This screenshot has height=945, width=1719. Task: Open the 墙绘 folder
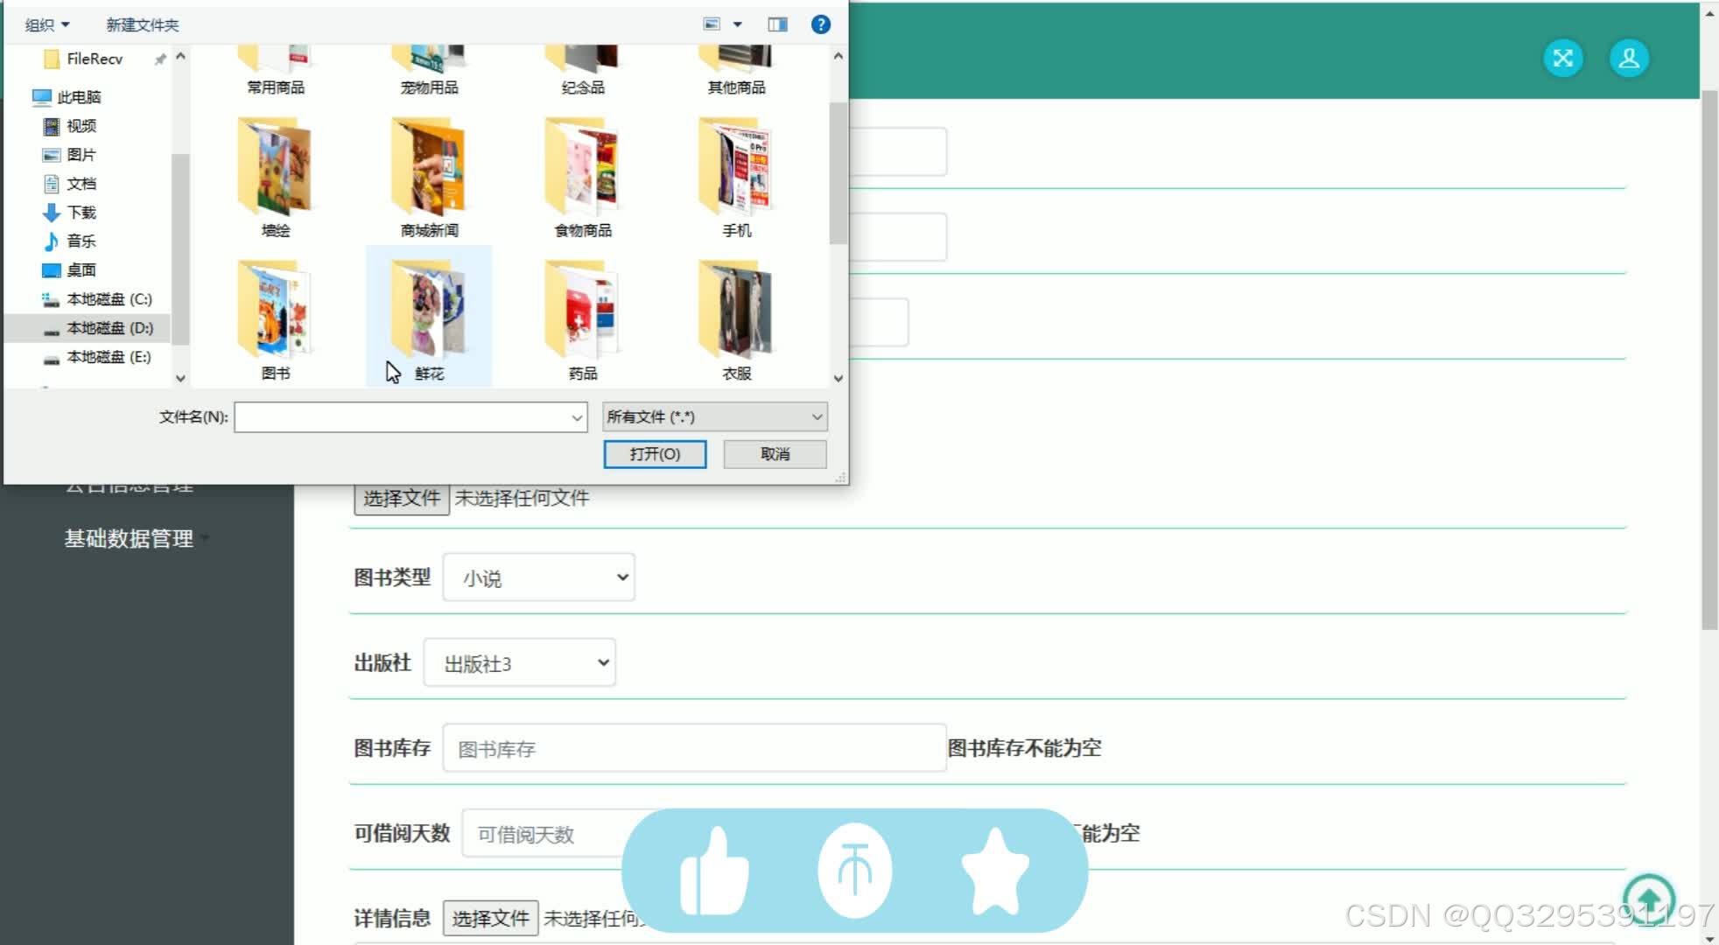[x=276, y=177]
